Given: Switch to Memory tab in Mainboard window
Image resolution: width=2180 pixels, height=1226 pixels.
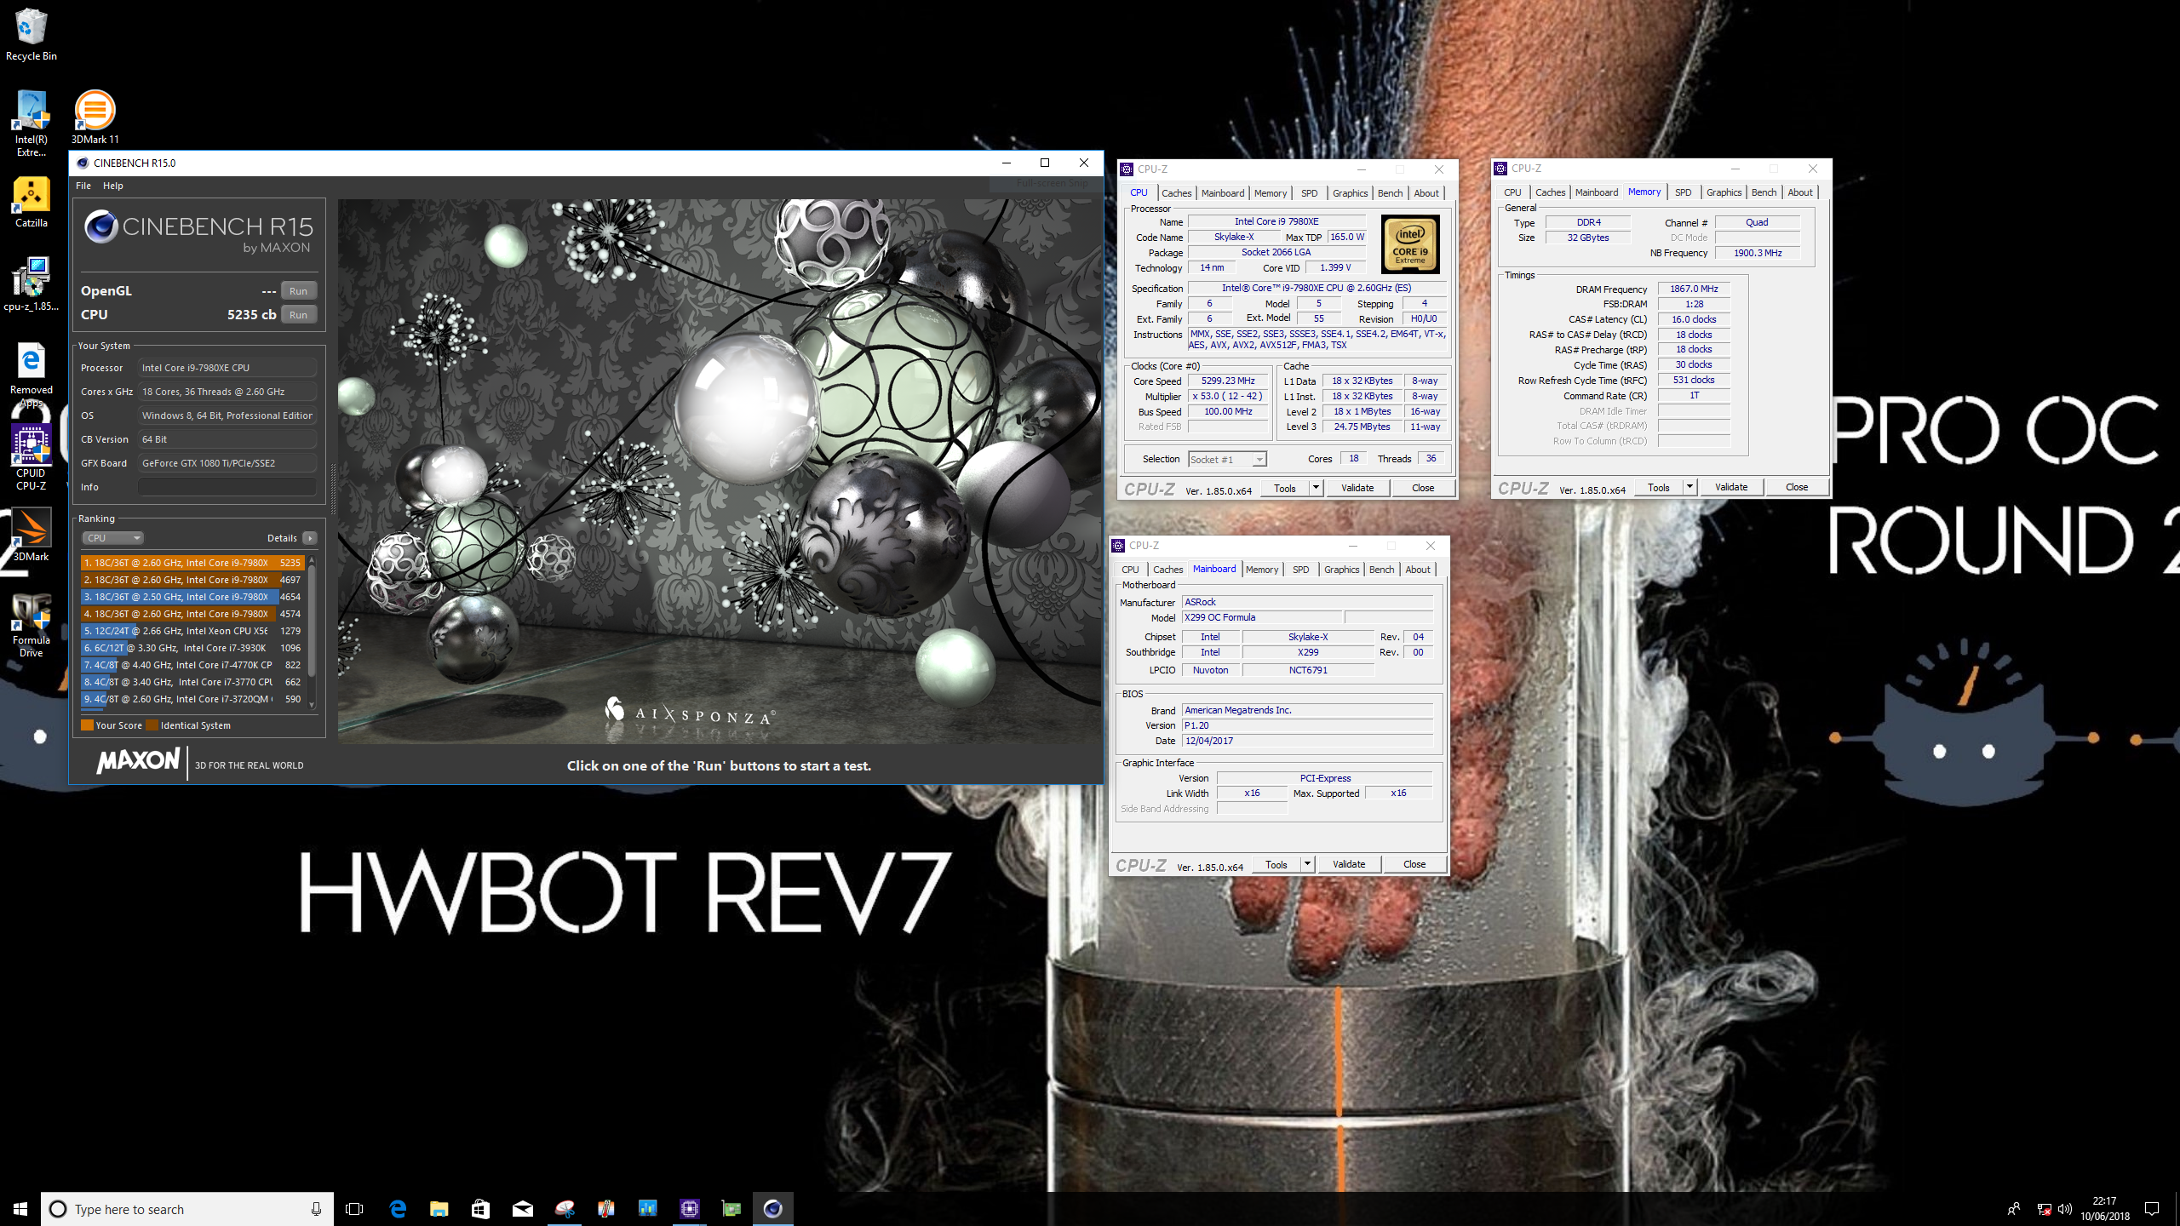Looking at the screenshot, I should 1261,570.
